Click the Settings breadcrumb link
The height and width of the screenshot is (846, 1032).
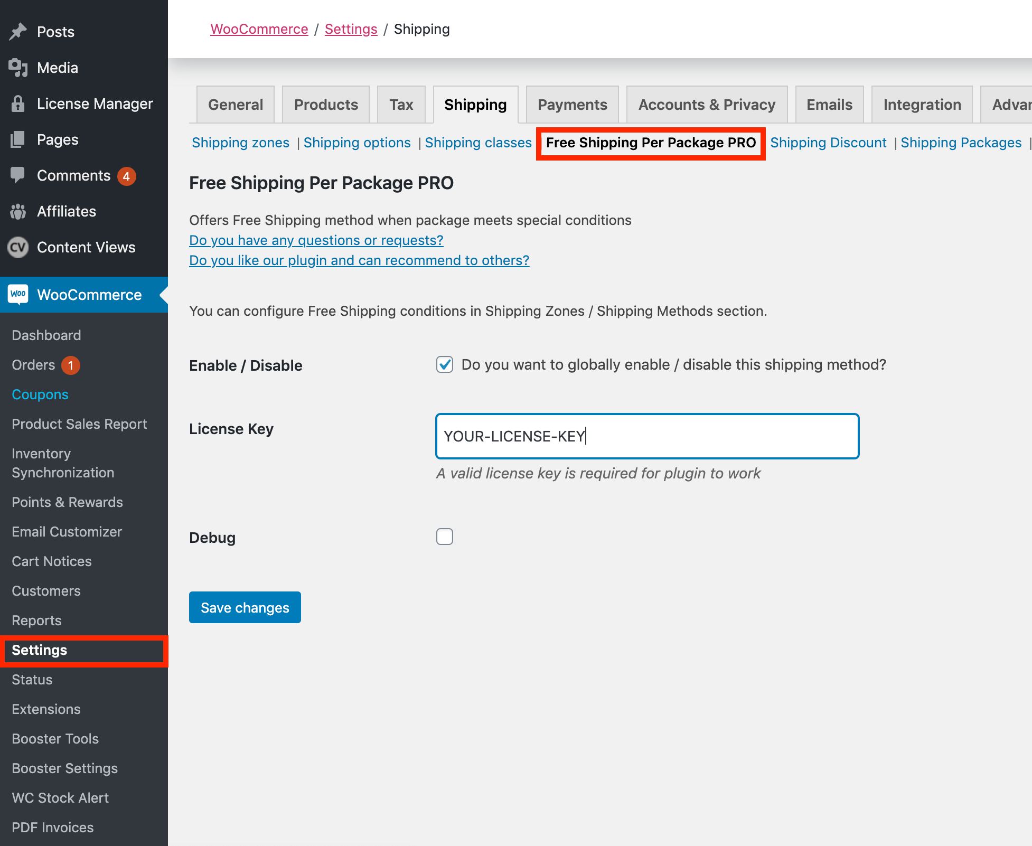351,29
